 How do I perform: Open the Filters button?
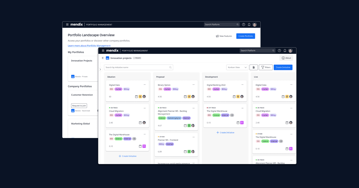pyautogui.click(x=265, y=67)
